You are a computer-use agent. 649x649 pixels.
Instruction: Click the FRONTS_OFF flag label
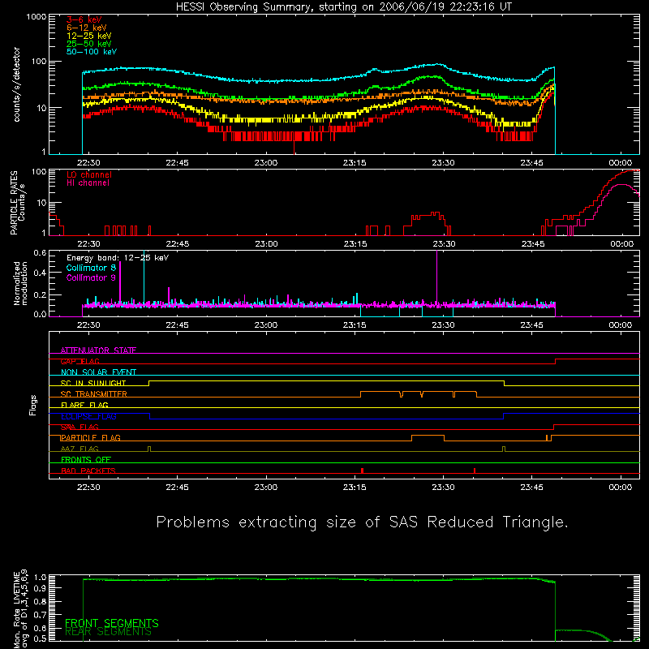(x=86, y=459)
